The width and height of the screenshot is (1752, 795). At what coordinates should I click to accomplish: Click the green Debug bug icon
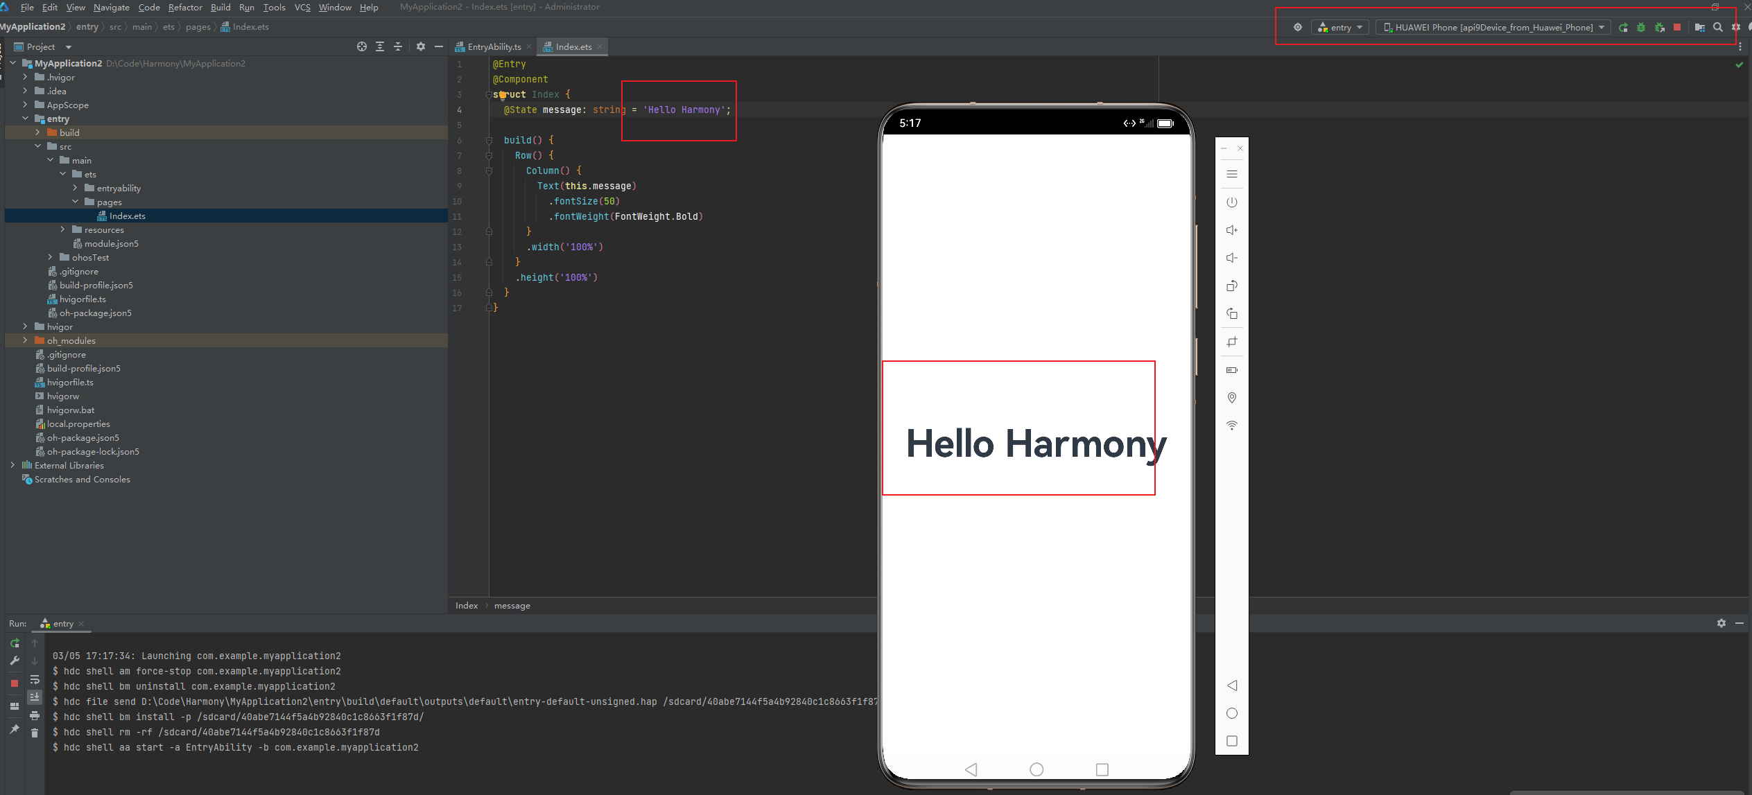(1641, 28)
